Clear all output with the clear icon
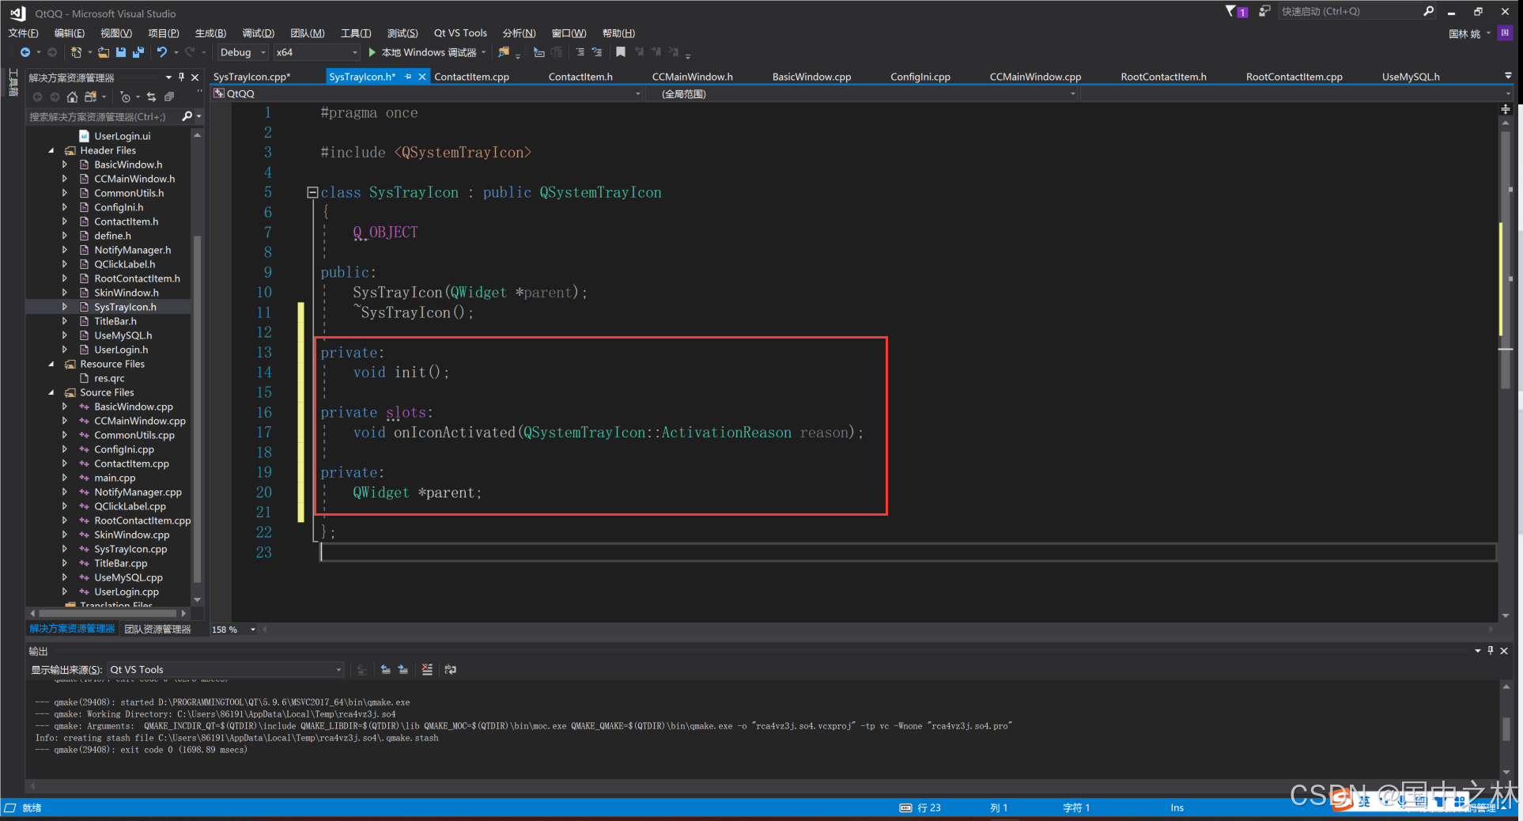1523x821 pixels. pyautogui.click(x=427, y=670)
